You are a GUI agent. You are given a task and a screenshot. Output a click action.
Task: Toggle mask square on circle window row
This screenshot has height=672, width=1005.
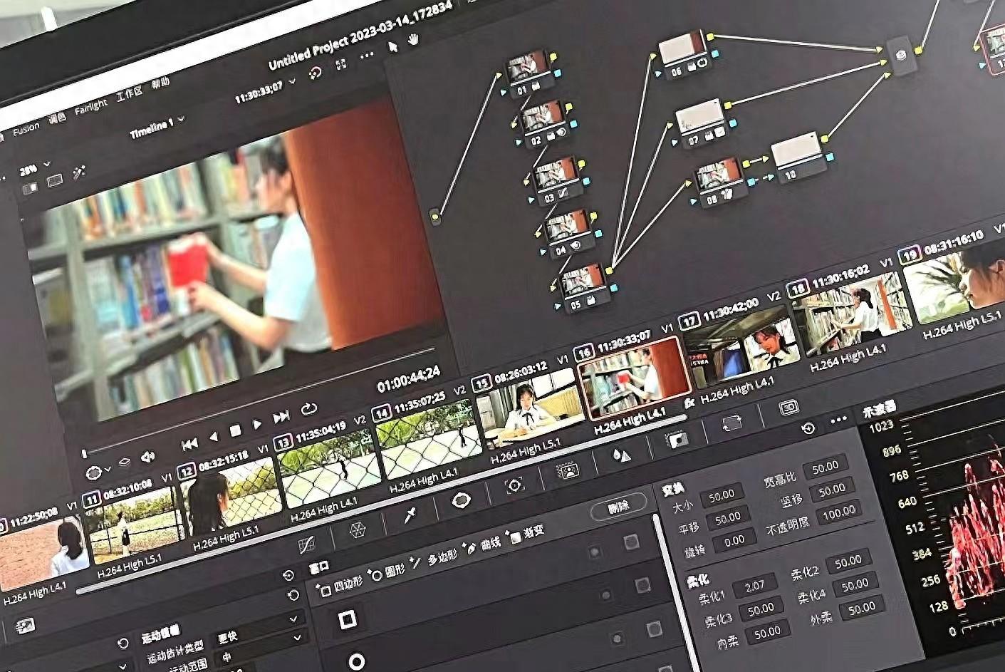pyautogui.click(x=642, y=585)
